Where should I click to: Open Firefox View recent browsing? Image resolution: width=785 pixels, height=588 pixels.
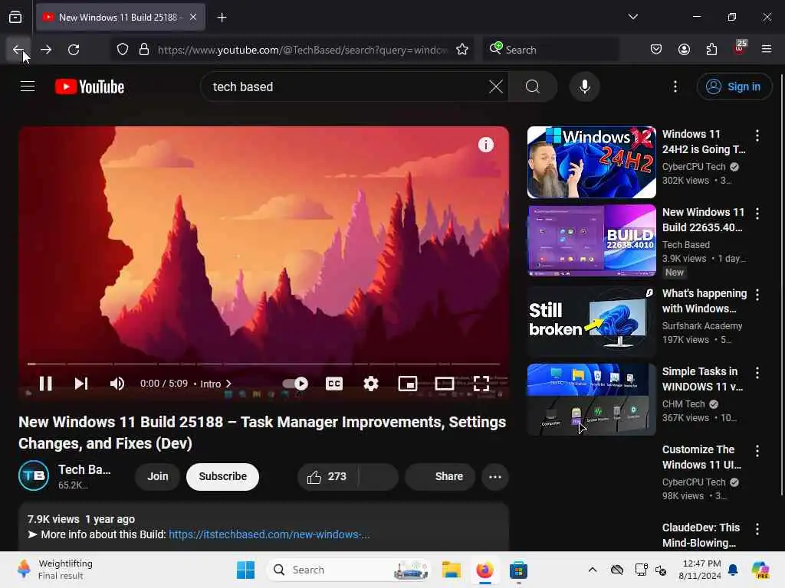15,18
